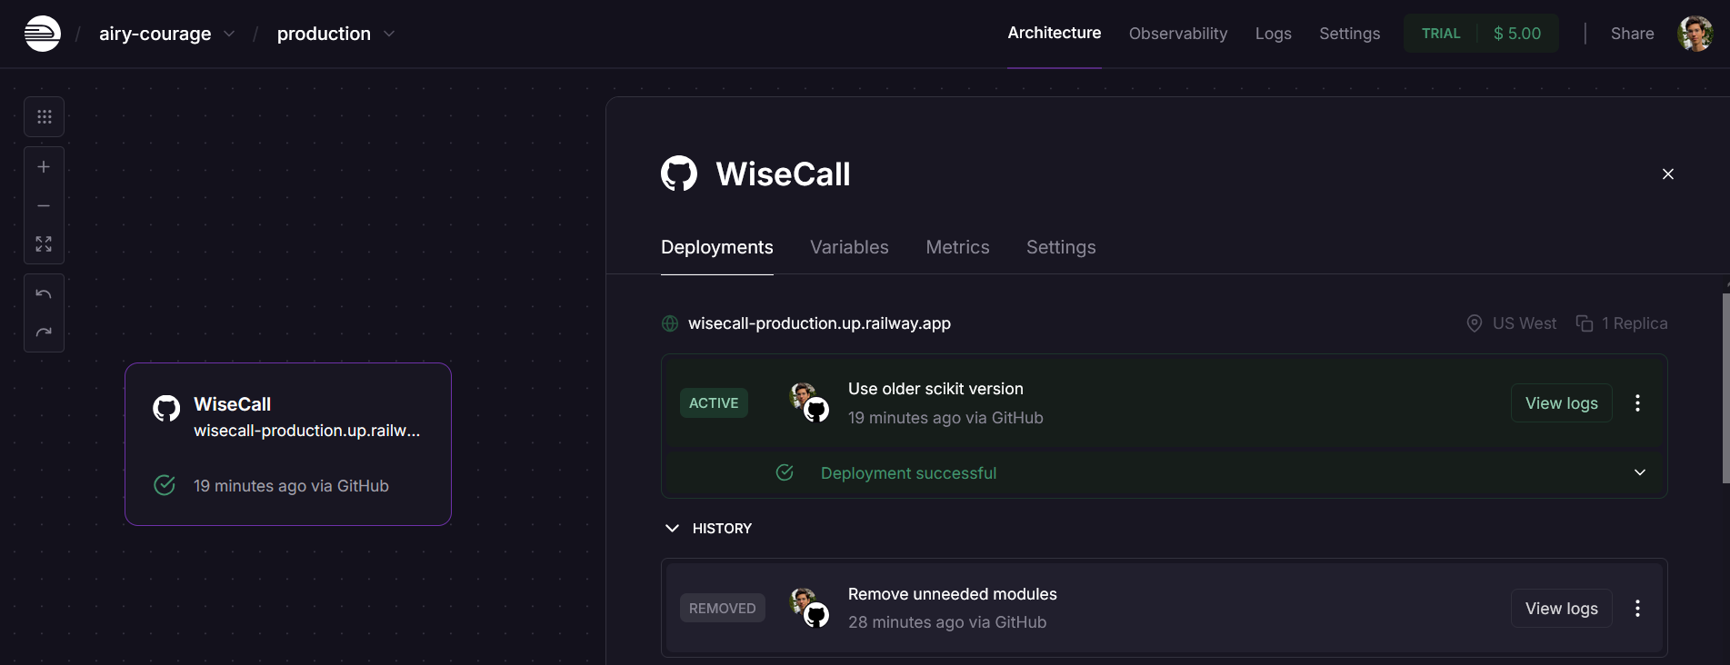
Task: Undo the last canvas change
Action: [44, 294]
